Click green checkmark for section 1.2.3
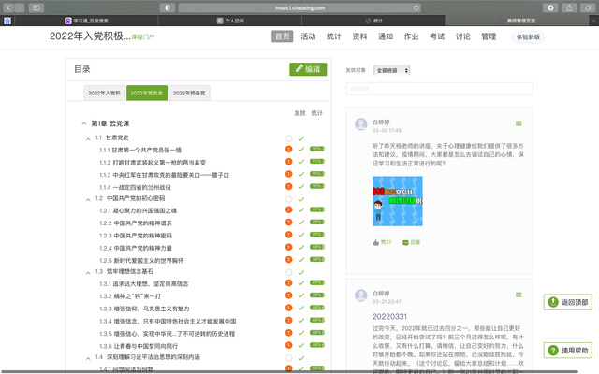The image size is (599, 374). (x=301, y=235)
